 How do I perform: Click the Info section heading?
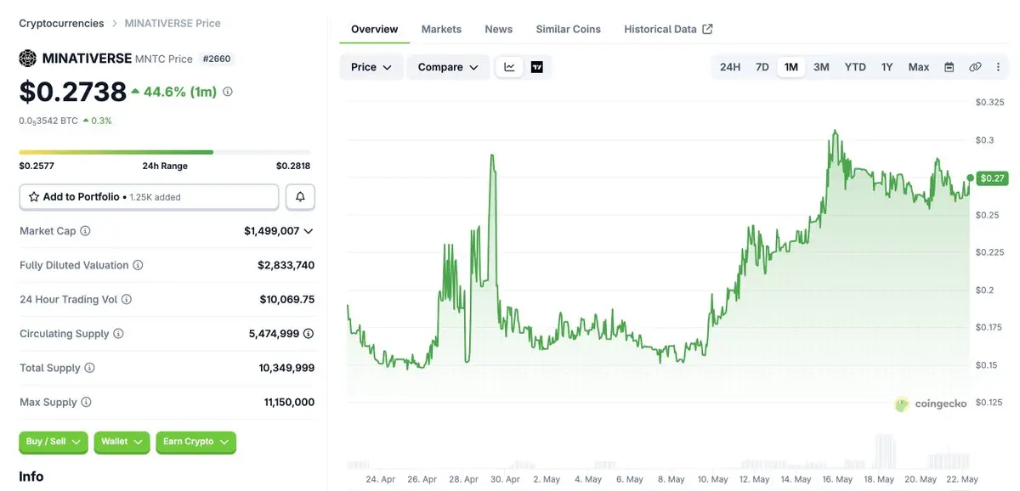[31, 477]
